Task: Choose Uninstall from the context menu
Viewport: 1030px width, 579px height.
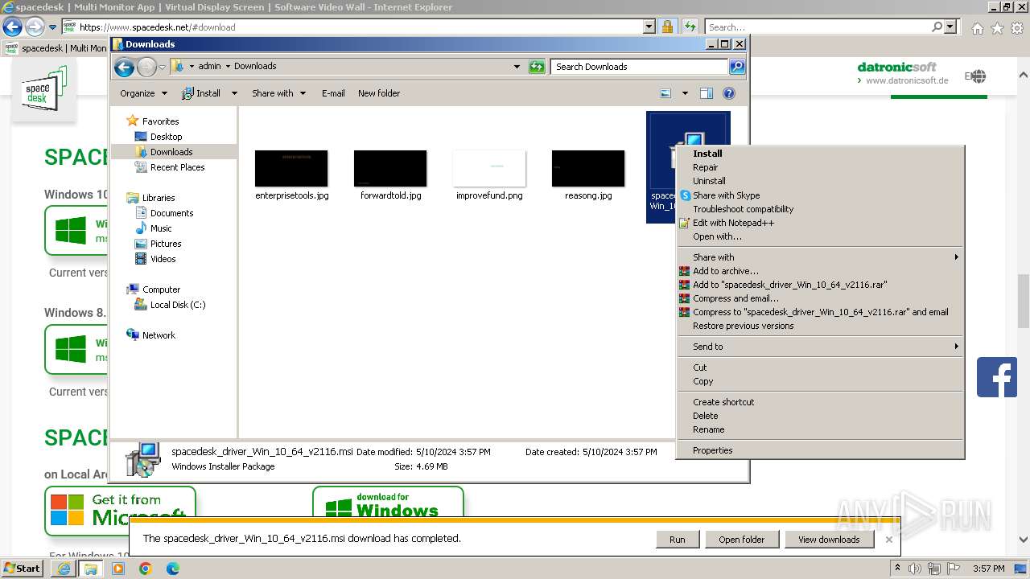Action: click(820, 181)
